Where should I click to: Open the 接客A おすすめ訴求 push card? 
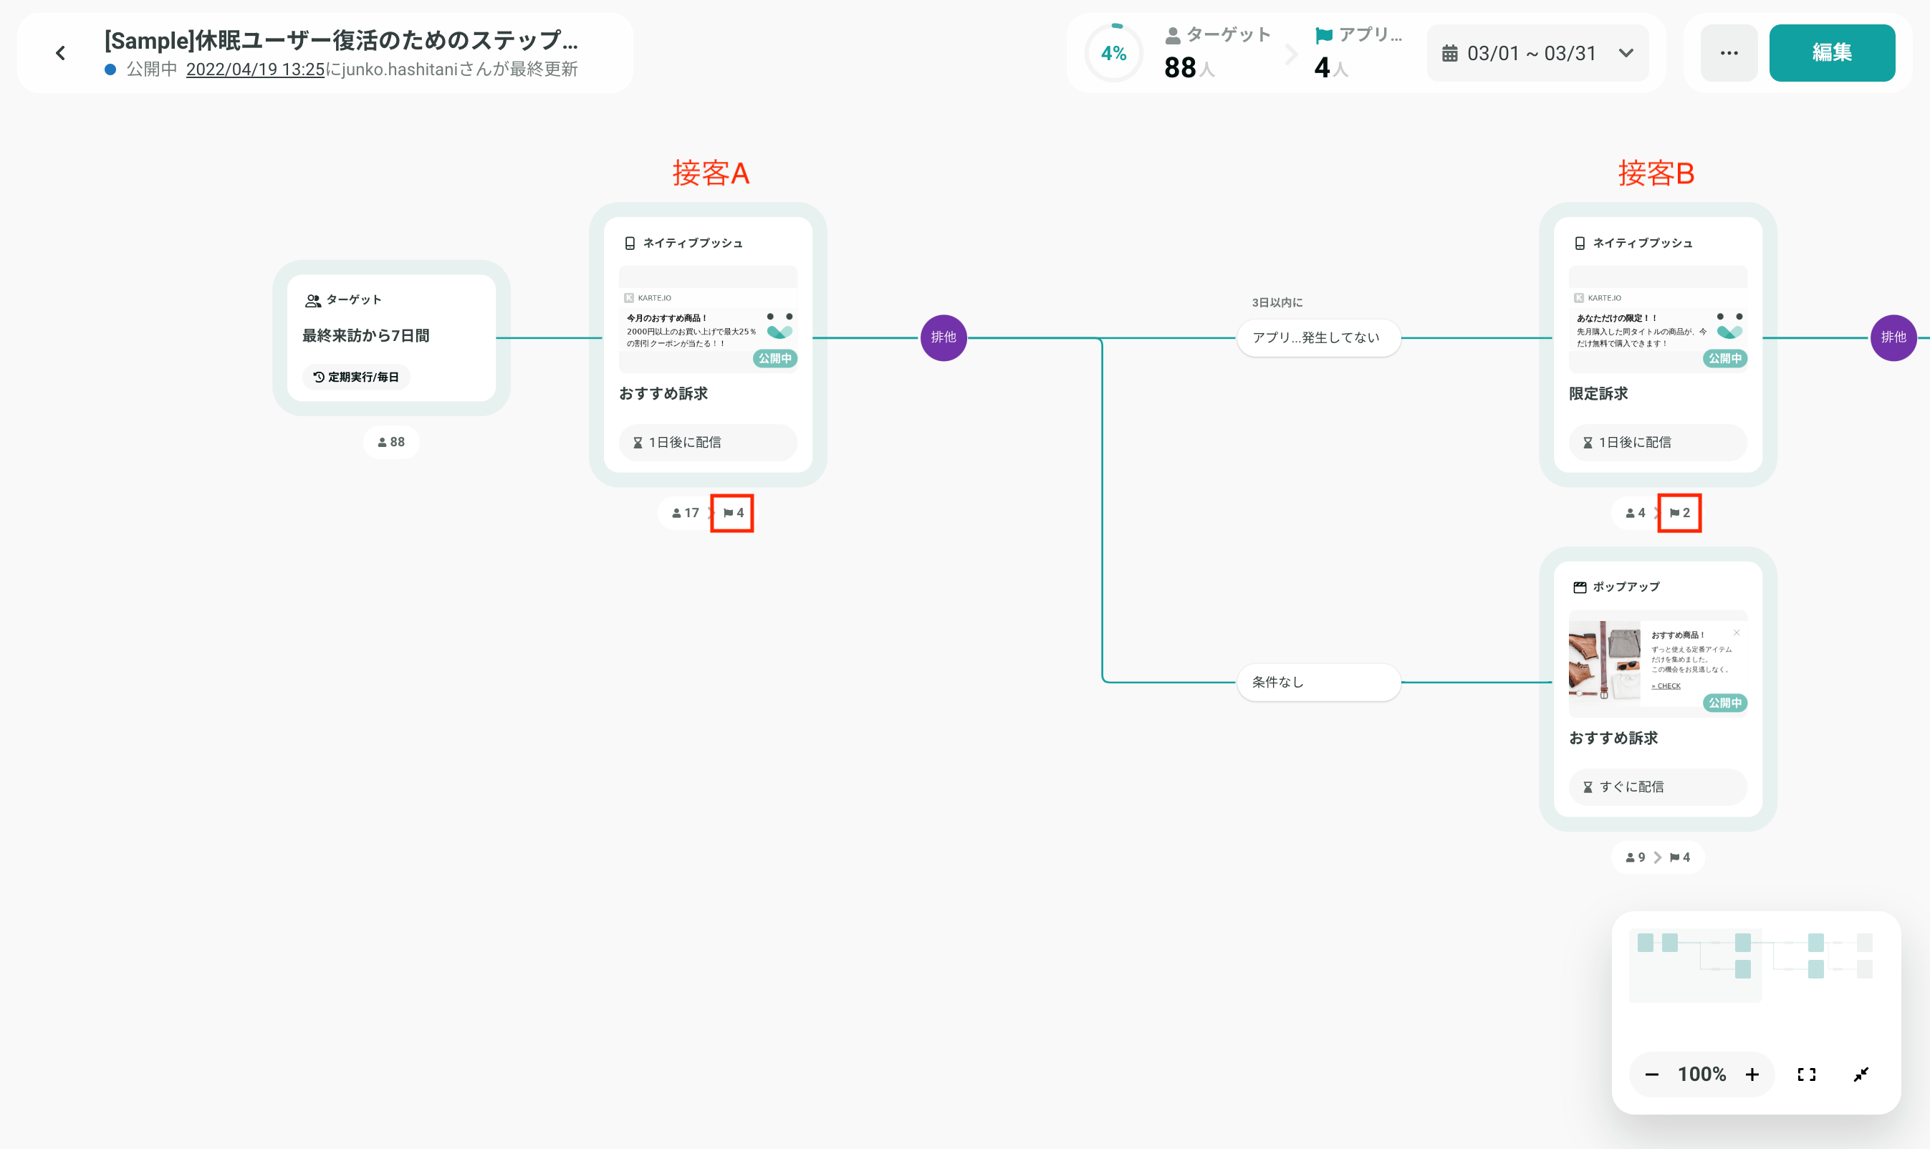pos(708,345)
